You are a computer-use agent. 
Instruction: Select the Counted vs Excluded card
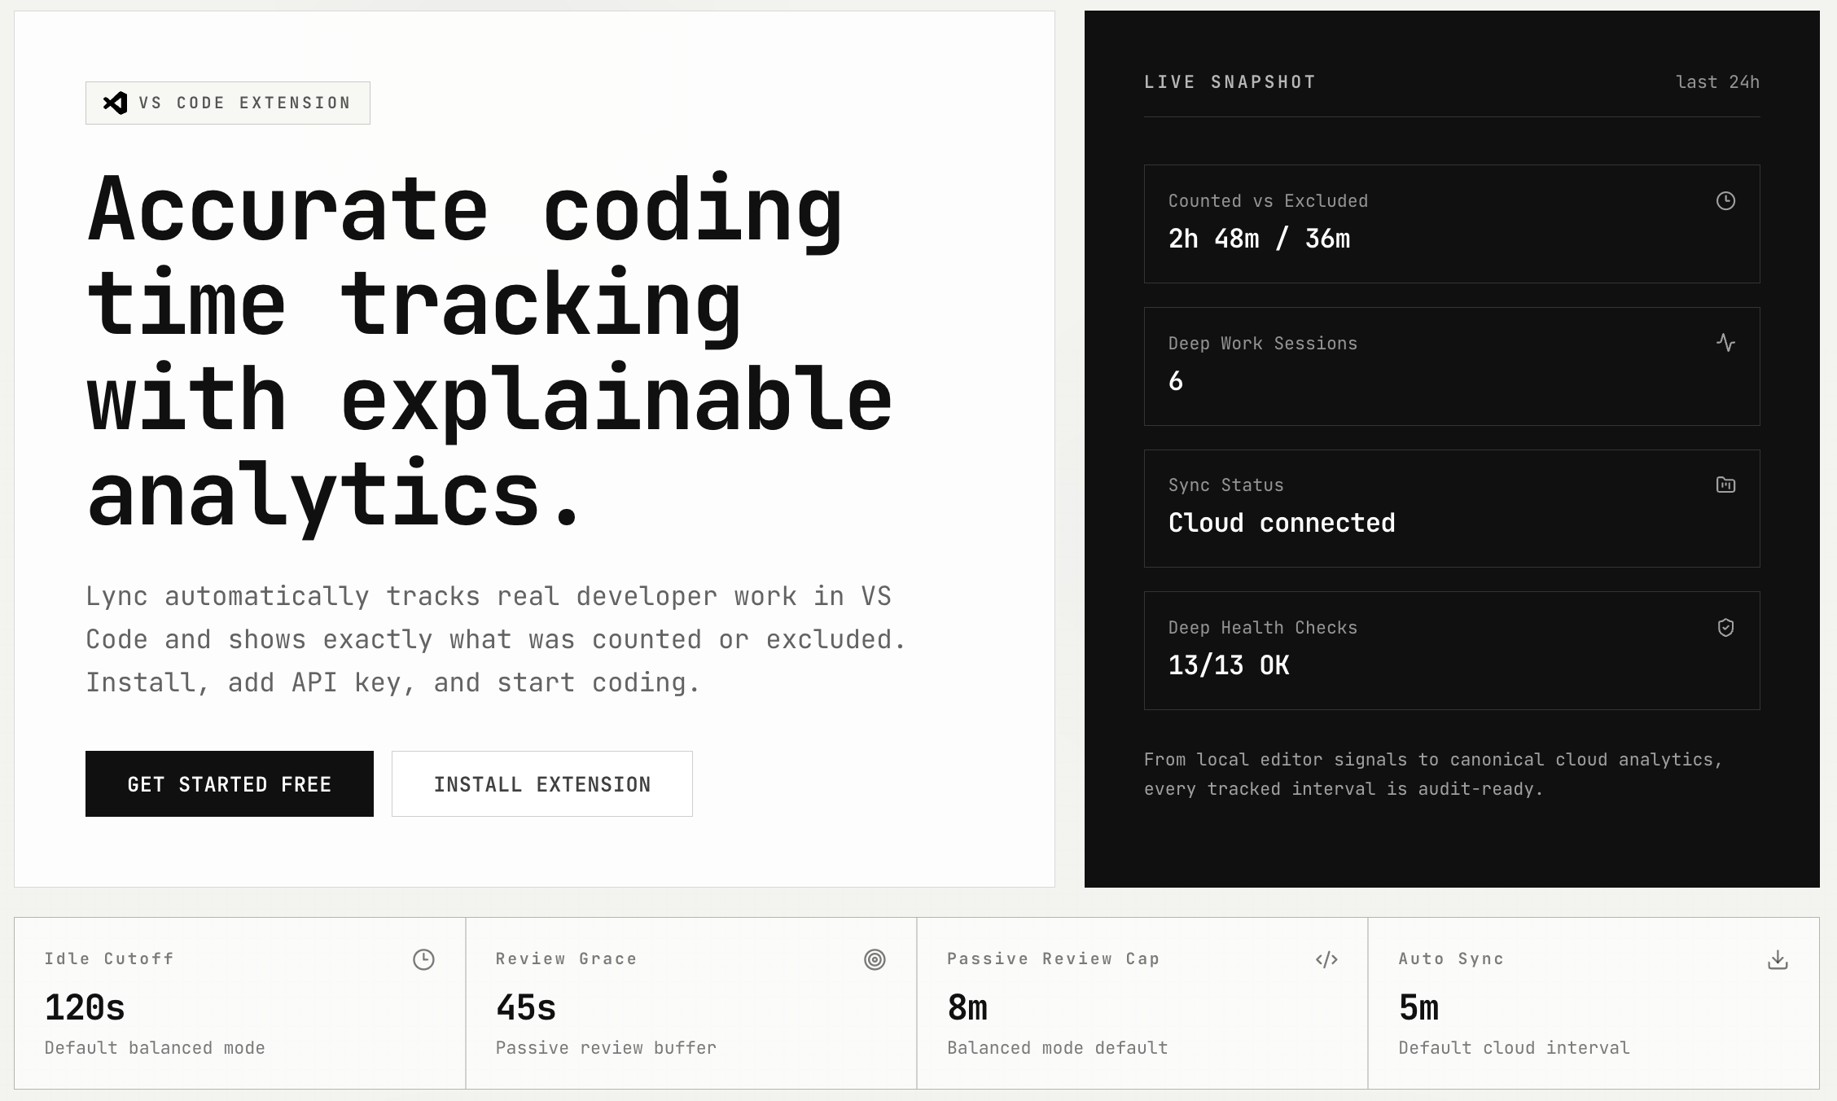1451,224
